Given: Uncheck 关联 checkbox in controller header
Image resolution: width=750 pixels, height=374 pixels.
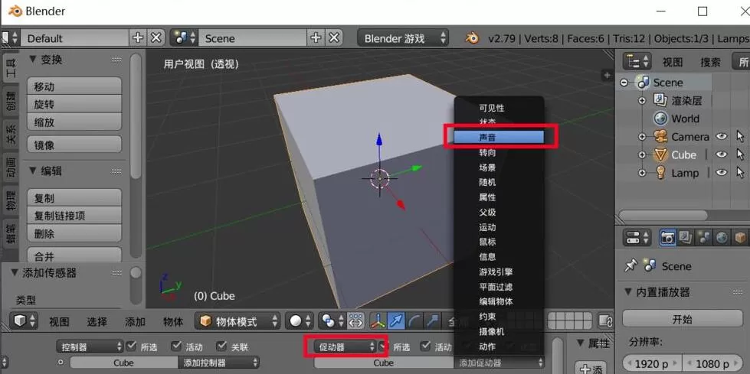Looking at the screenshot, I should click(221, 346).
